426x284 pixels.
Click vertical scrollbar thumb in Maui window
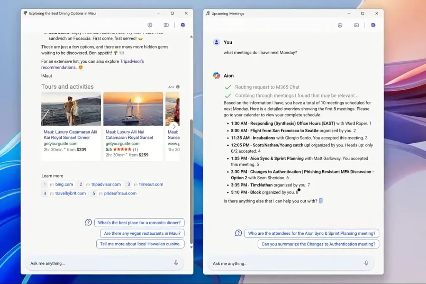(x=191, y=182)
